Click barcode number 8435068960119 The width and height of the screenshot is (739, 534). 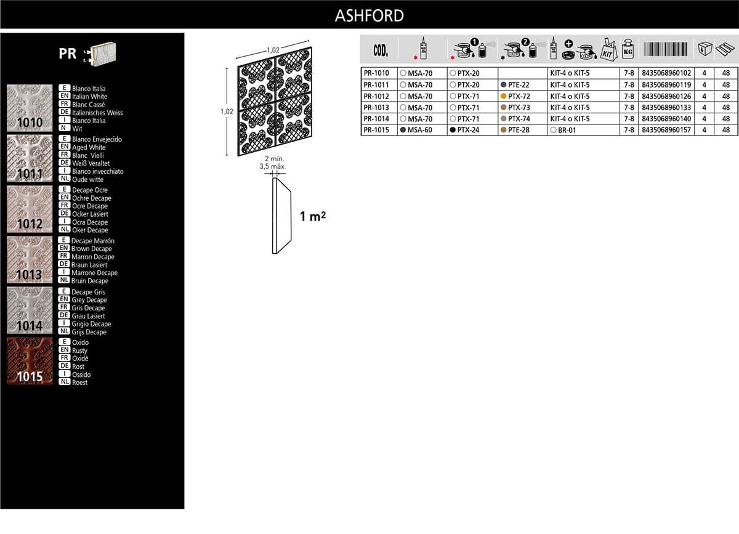pos(666,85)
